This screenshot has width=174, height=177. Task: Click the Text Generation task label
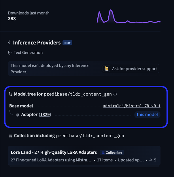tap(28, 53)
